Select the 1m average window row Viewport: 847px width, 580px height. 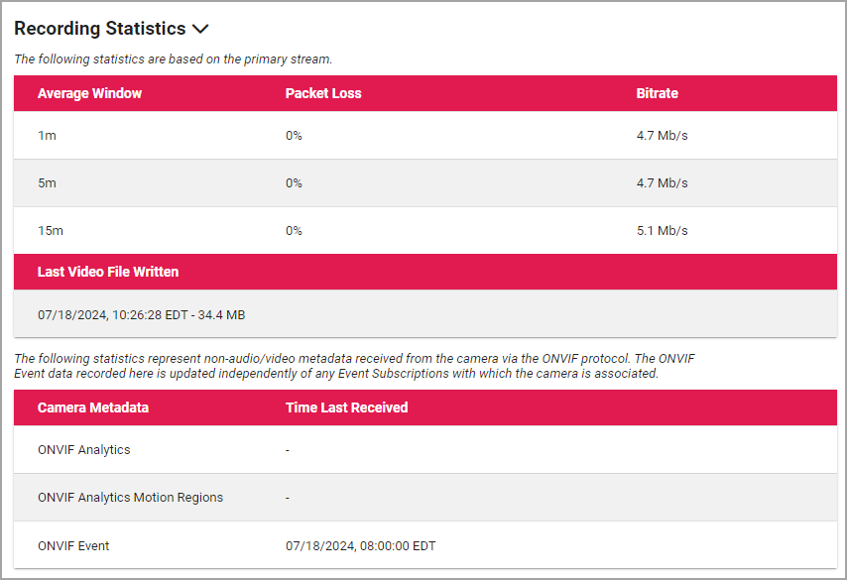point(47,136)
